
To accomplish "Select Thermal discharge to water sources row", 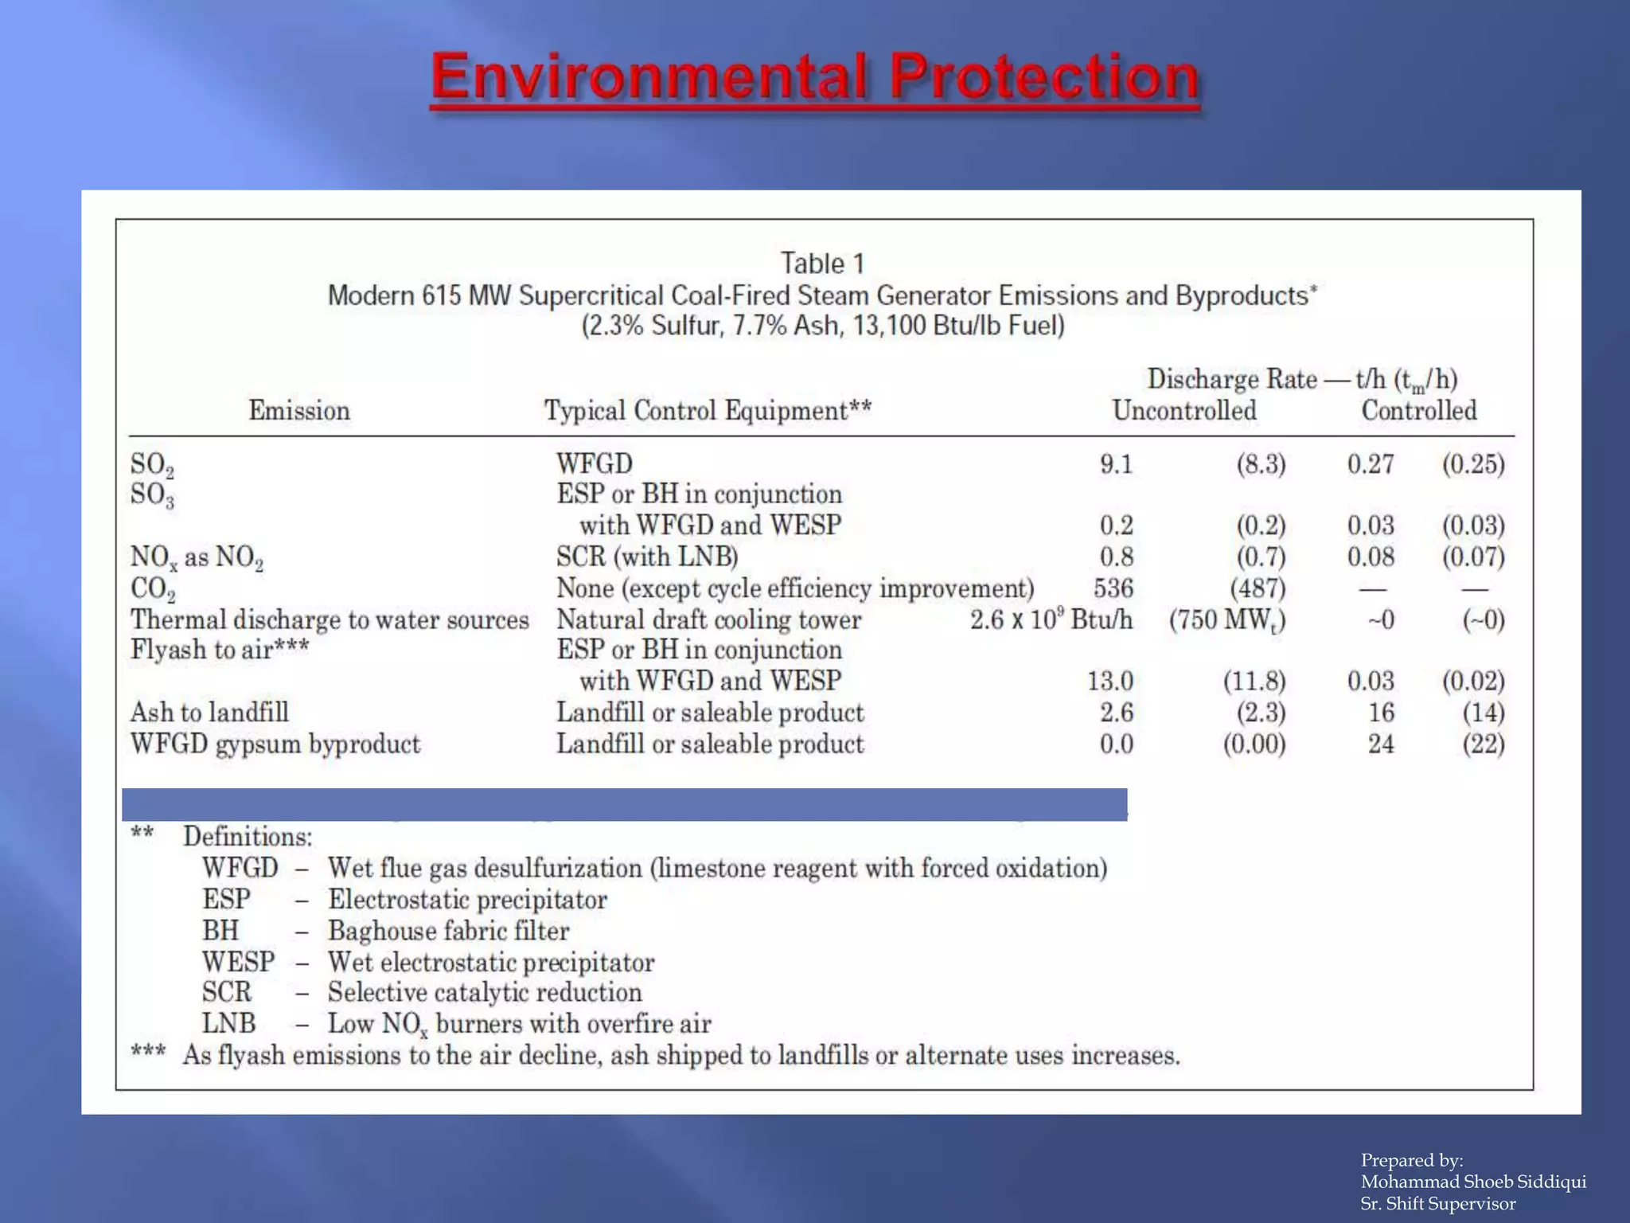I will click(330, 619).
